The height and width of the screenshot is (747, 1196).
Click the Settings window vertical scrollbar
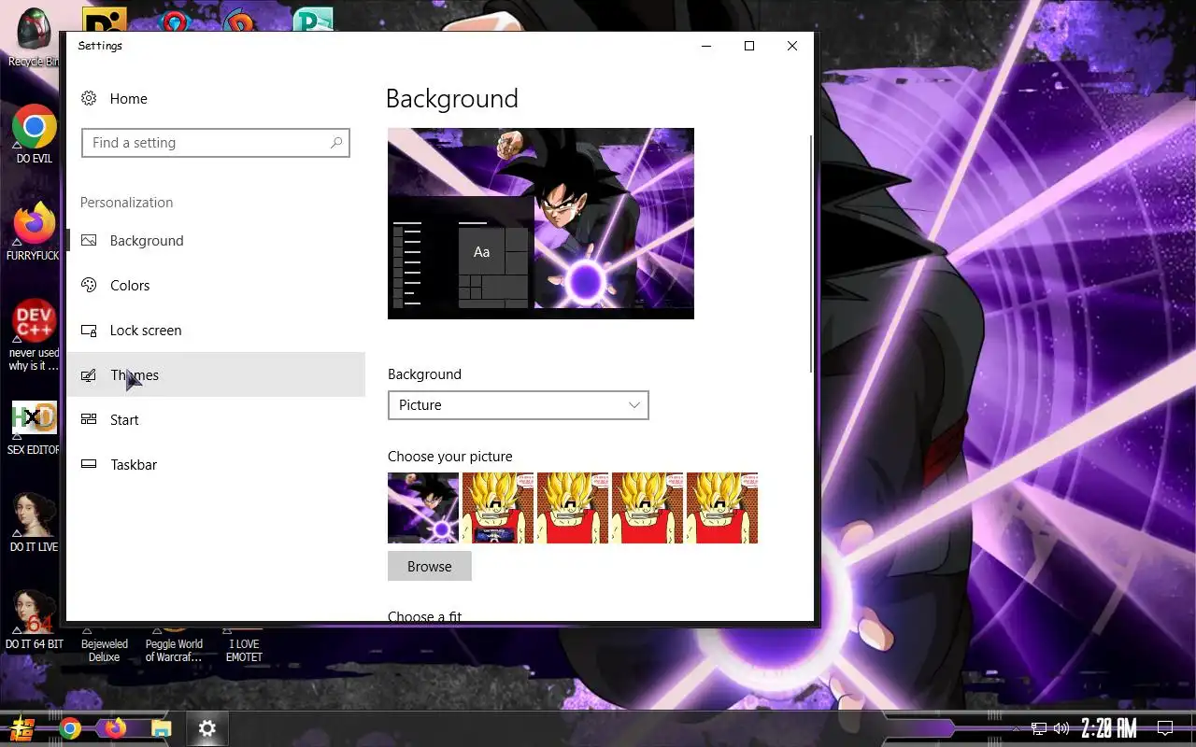pyautogui.click(x=810, y=254)
